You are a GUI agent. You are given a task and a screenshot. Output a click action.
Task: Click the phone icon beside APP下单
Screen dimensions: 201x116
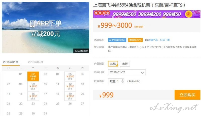pyautogui.click(x=32, y=24)
